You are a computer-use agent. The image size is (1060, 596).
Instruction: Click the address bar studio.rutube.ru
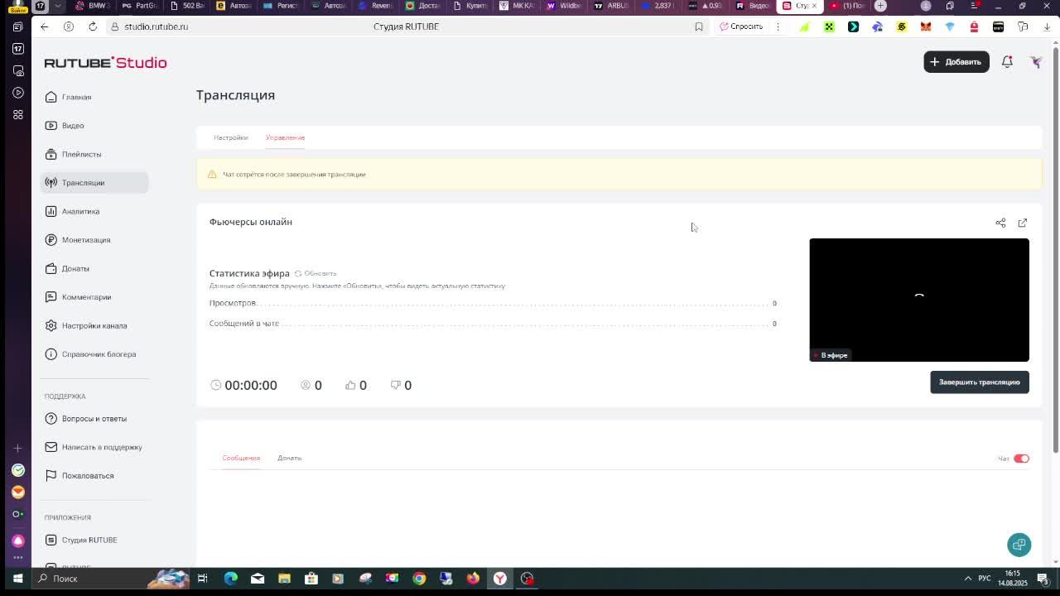tap(157, 26)
